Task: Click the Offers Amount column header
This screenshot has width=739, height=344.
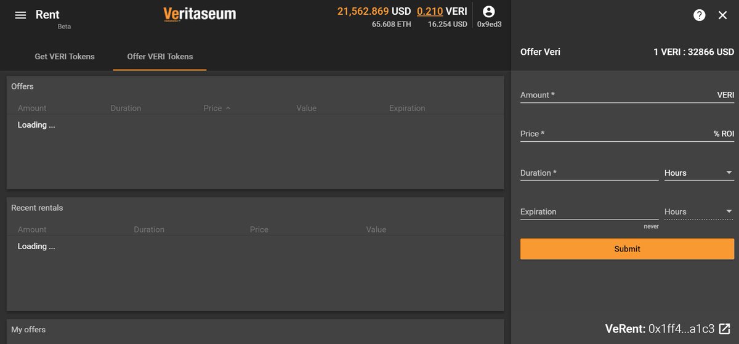Action: point(32,108)
